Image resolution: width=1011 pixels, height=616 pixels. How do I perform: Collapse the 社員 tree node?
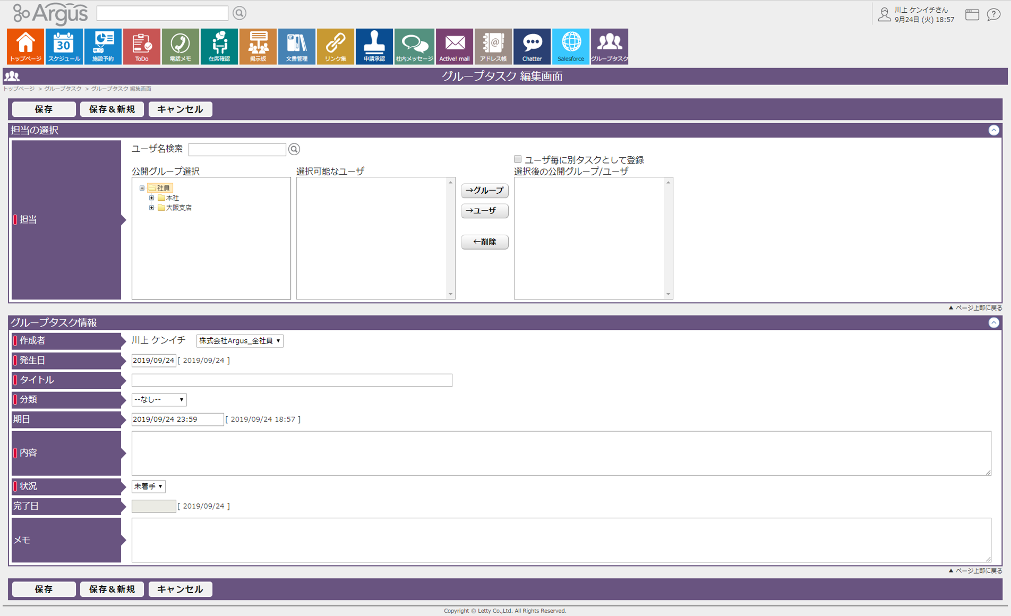[142, 188]
